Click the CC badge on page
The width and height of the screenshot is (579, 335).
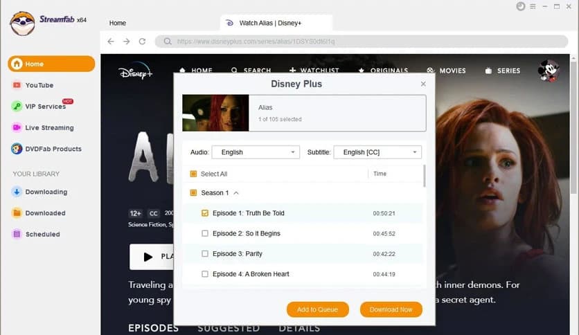[154, 213]
